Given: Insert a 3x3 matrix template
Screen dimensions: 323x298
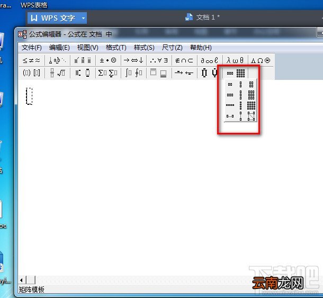Looking at the screenshot, I should pos(251,95).
